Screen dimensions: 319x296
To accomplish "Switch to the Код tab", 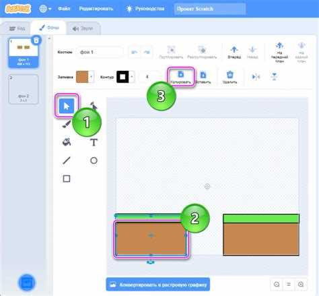I will pos(17,28).
